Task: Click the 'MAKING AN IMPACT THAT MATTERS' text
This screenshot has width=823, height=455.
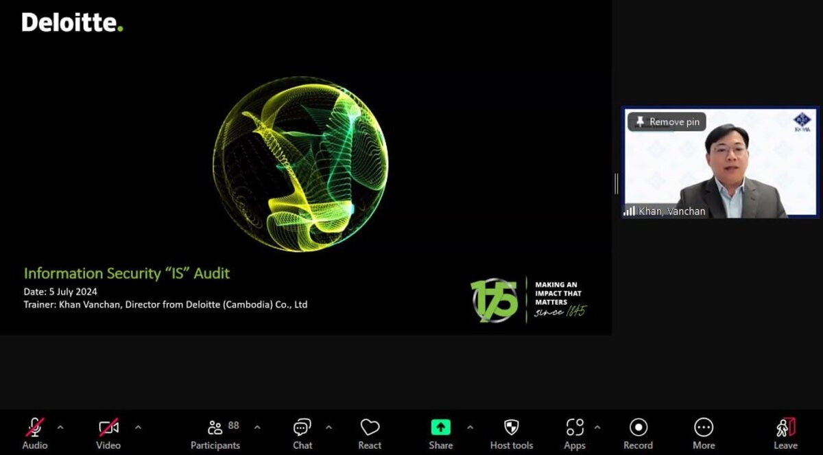Action: tap(558, 293)
